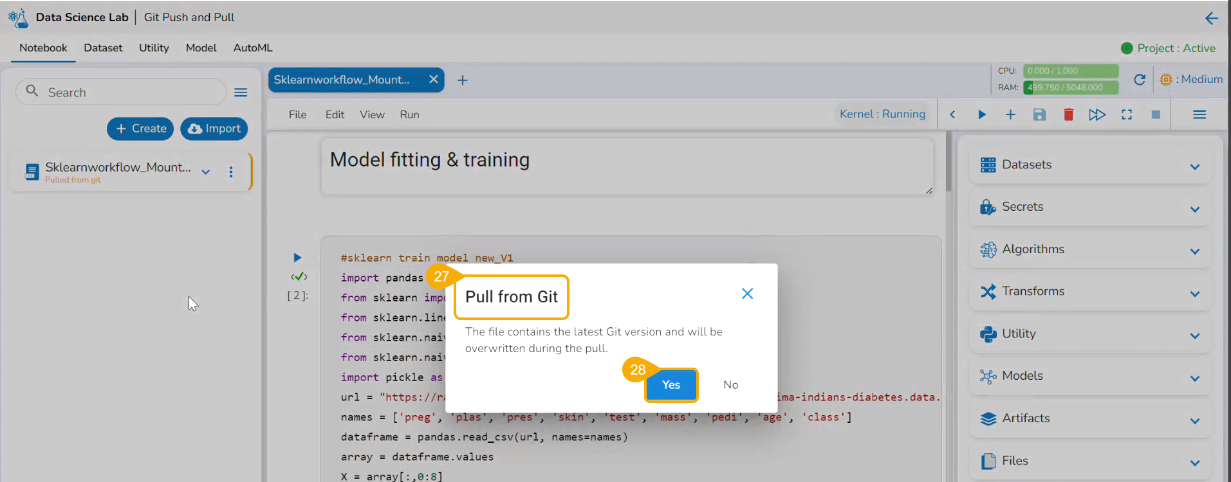Screen dimensions: 1231x482
Task: Click the Models network icon
Action: (x=988, y=376)
